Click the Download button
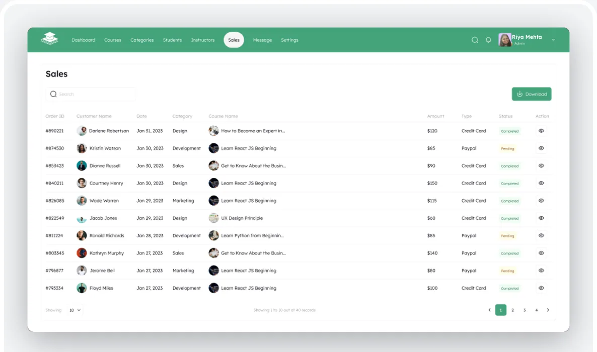Image resolution: width=597 pixels, height=352 pixels. click(532, 94)
